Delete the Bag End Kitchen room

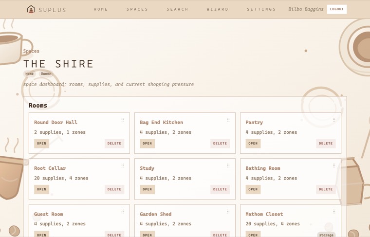(220, 144)
